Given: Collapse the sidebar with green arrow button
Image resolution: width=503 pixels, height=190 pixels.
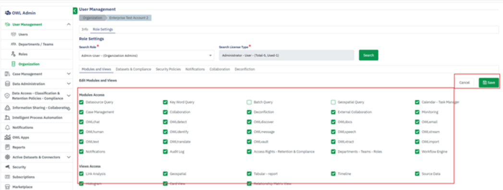Looking at the screenshot, I should coord(75,11).
